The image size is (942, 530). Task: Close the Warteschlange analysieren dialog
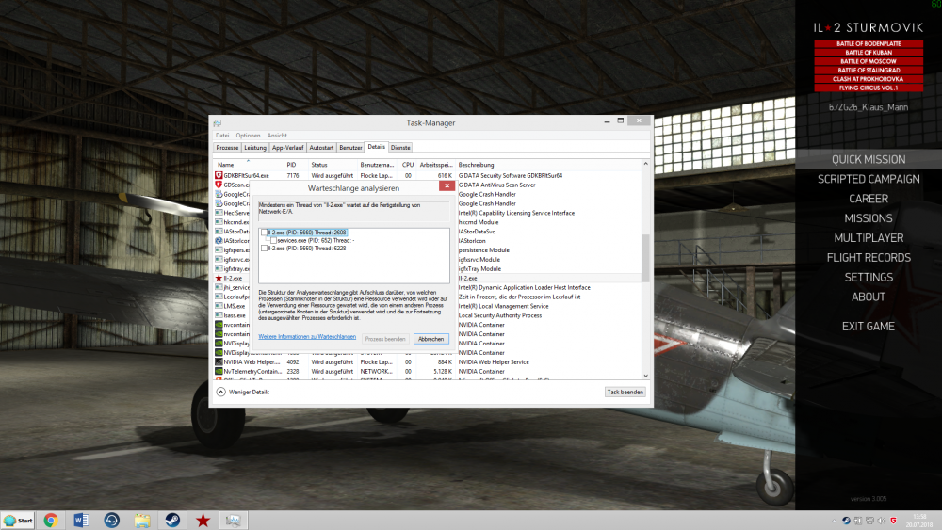pos(447,186)
